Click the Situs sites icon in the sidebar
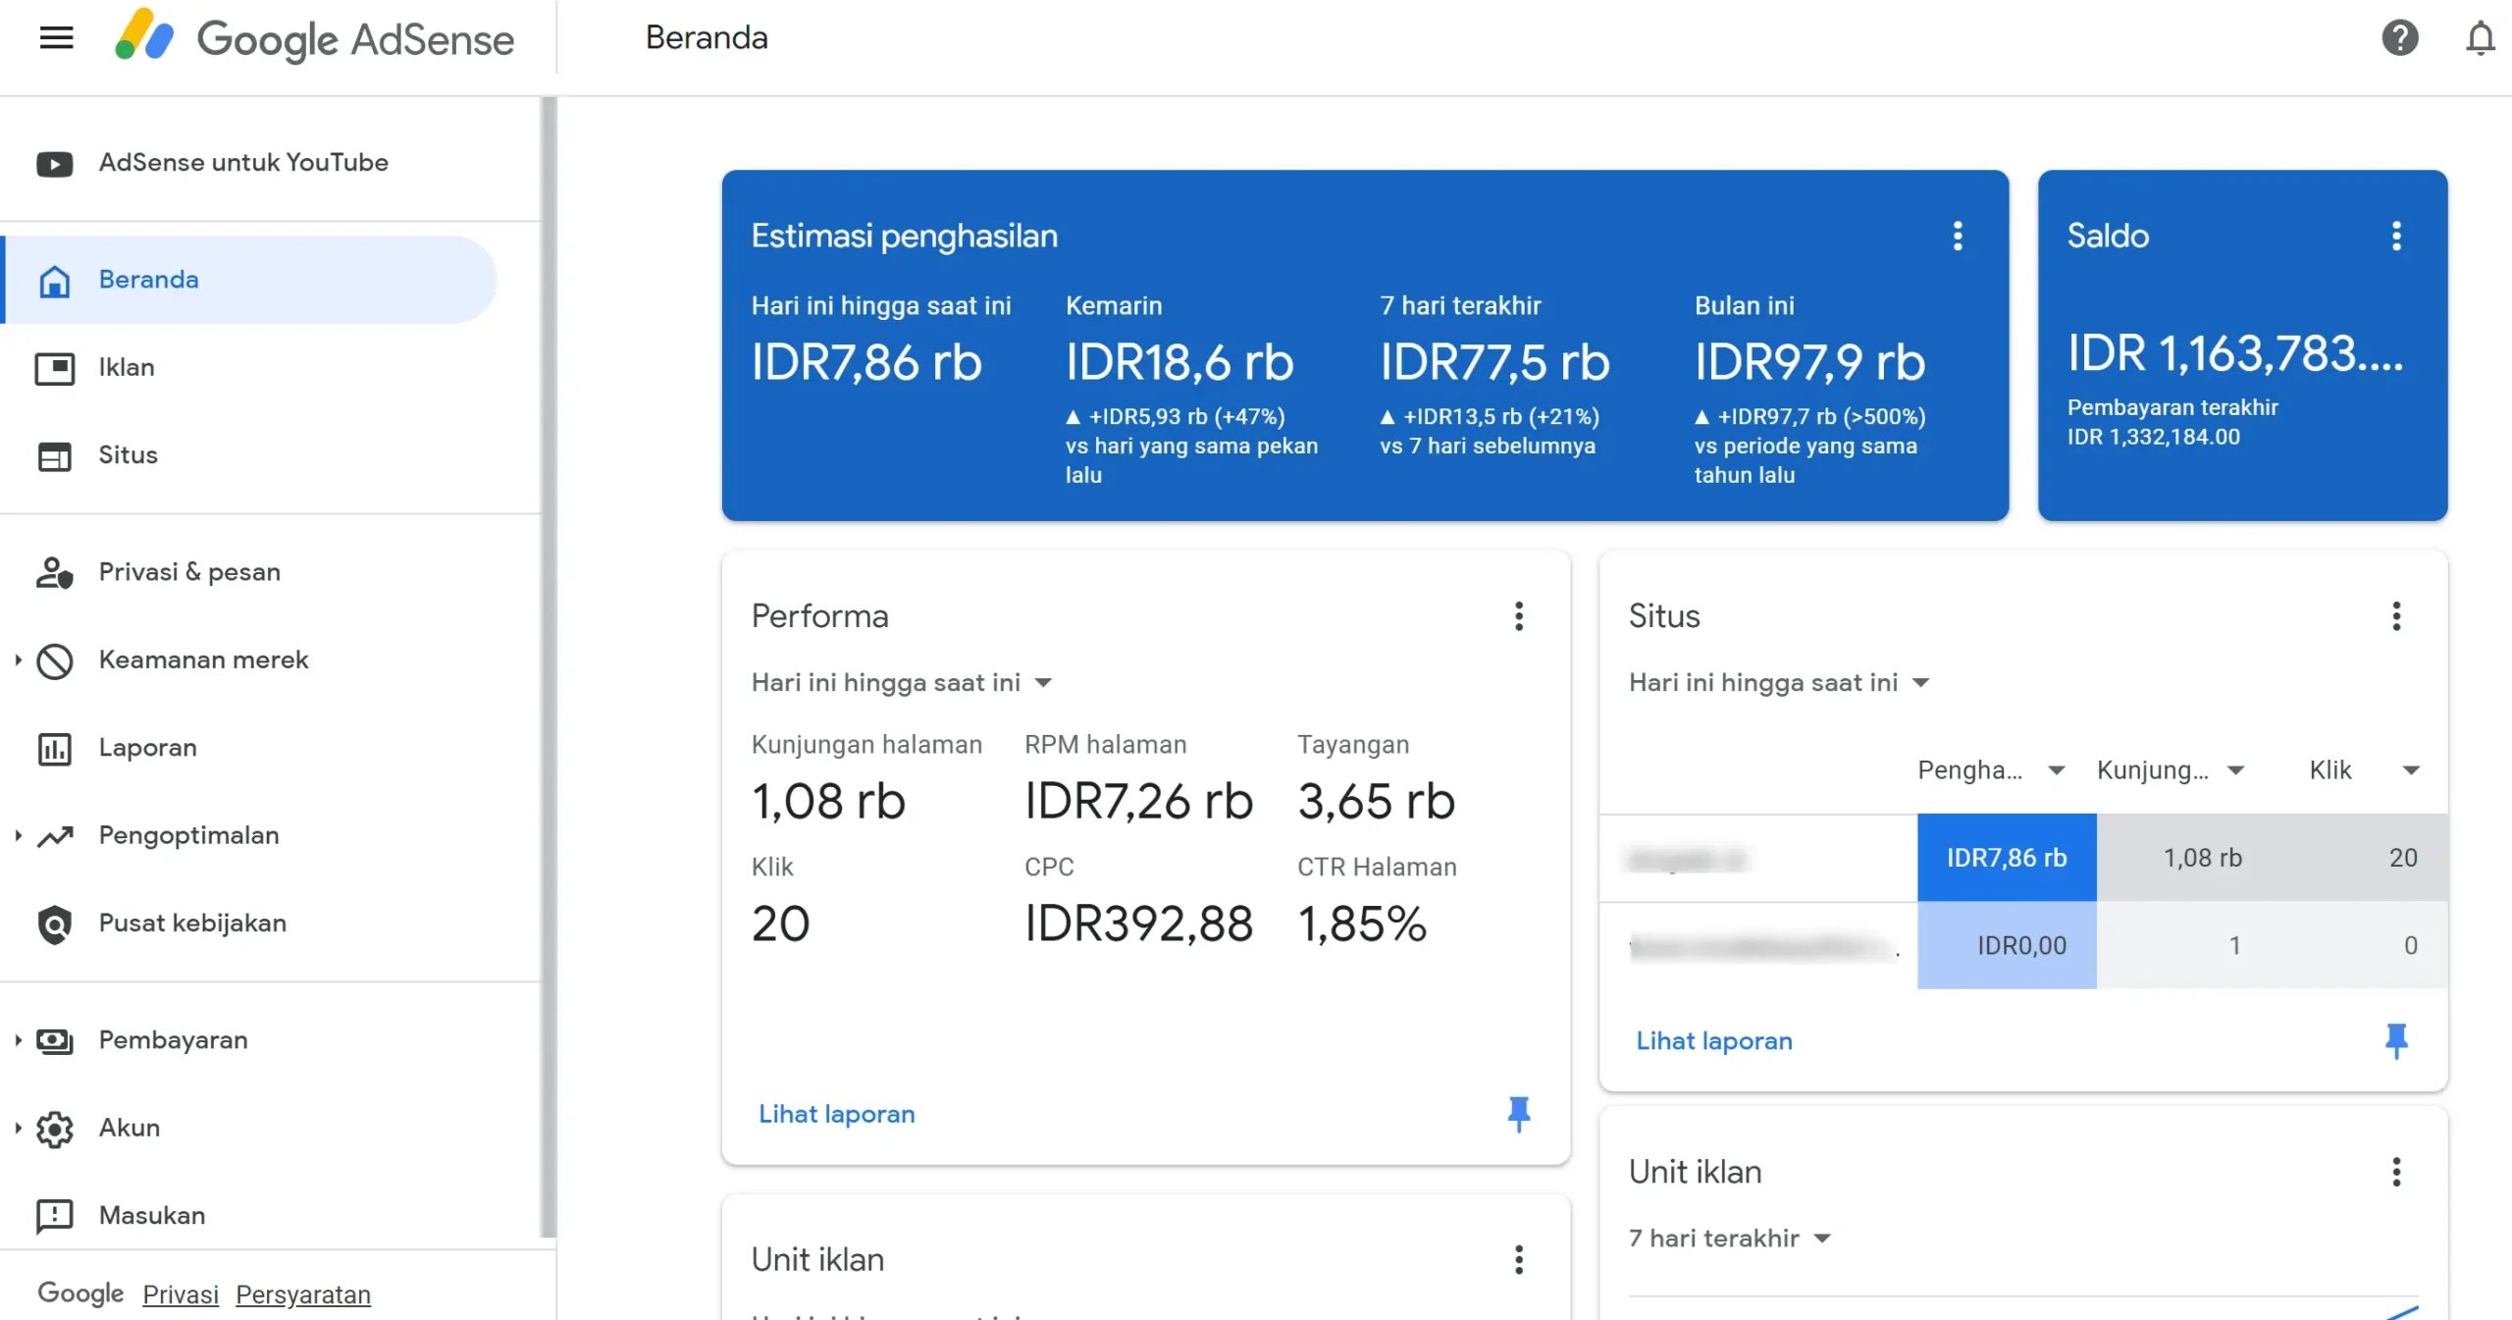The image size is (2512, 1320). [x=55, y=456]
